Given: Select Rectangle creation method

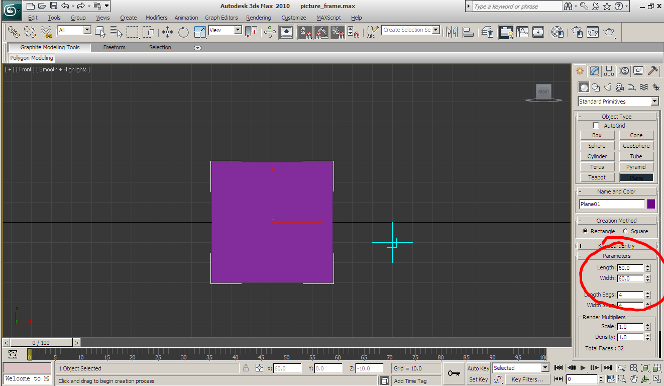Looking at the screenshot, I should pyautogui.click(x=586, y=231).
